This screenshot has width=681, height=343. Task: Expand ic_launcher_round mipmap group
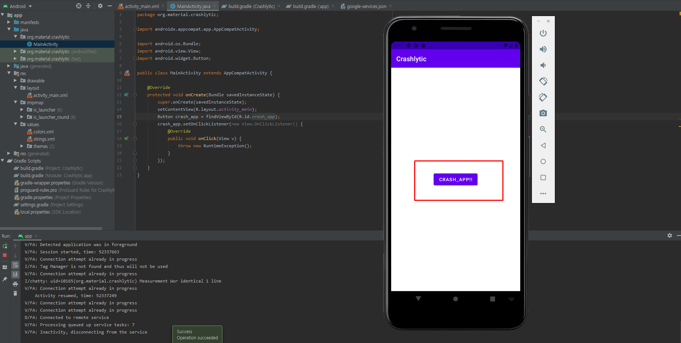tap(22, 117)
